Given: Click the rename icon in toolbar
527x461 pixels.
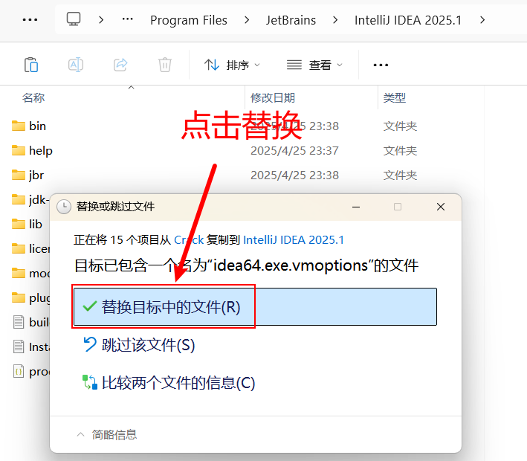Looking at the screenshot, I should [76, 65].
